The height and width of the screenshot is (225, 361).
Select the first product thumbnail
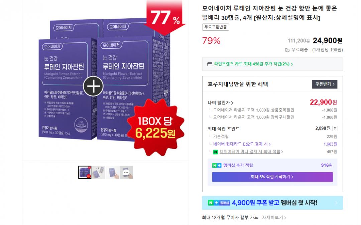pos(85,172)
